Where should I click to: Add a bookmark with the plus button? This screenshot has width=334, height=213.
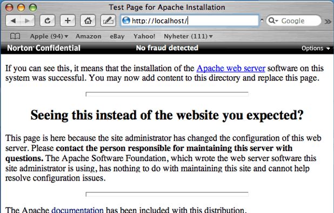(68, 21)
